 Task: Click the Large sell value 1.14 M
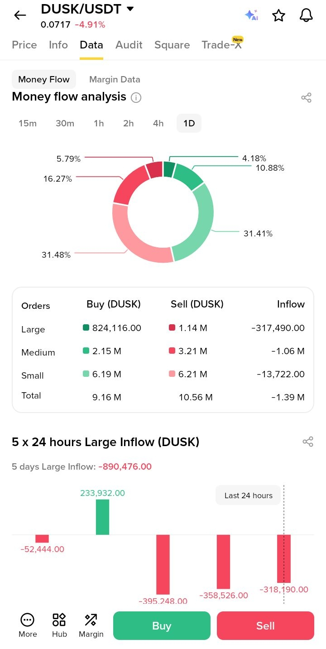pyautogui.click(x=193, y=328)
